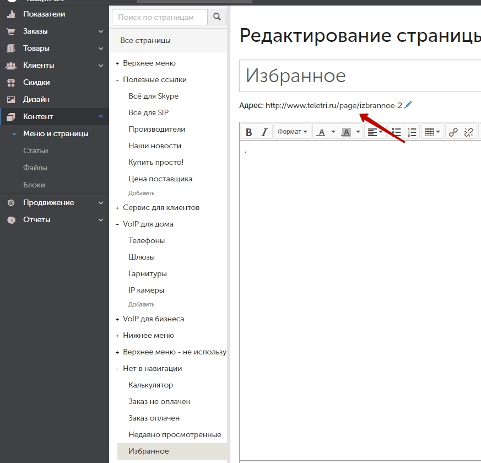Open the Всё для Skype page
The height and width of the screenshot is (463, 481).
tap(153, 96)
